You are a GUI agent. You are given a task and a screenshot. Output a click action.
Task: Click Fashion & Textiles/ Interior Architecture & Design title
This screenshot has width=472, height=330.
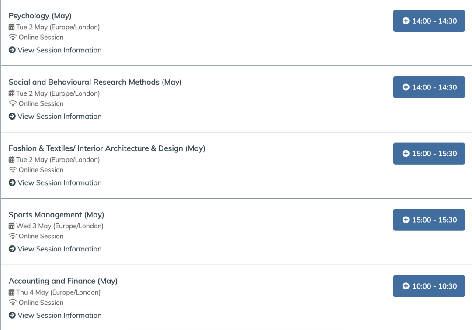[107, 148]
